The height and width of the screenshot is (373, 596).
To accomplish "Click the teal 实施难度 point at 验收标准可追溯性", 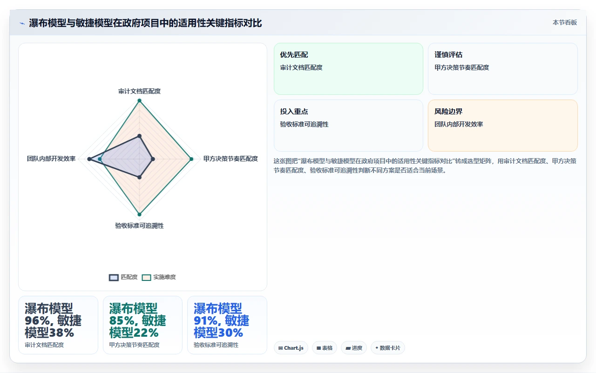I will (139, 214).
